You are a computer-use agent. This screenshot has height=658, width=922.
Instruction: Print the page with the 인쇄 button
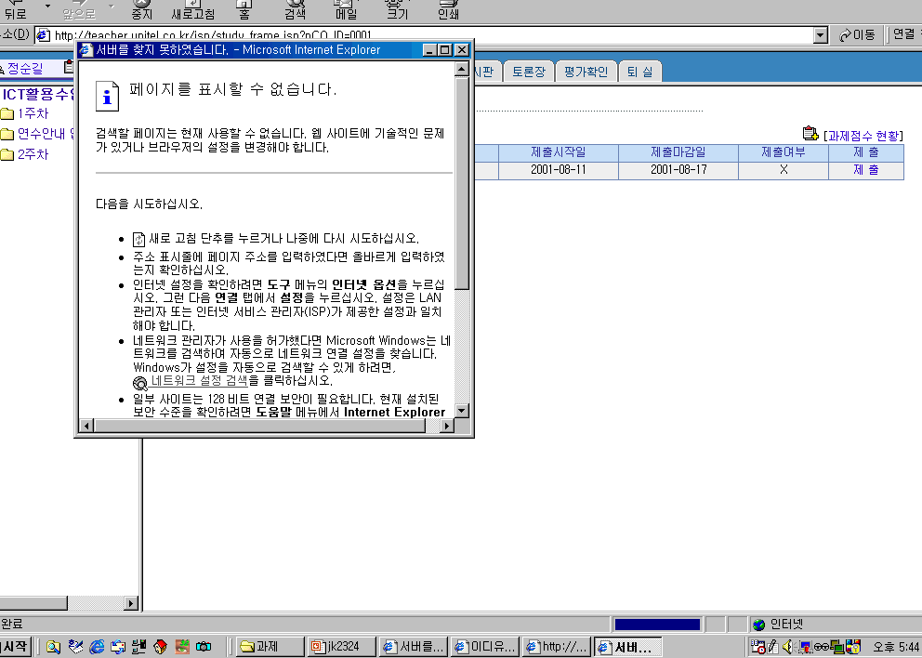448,8
